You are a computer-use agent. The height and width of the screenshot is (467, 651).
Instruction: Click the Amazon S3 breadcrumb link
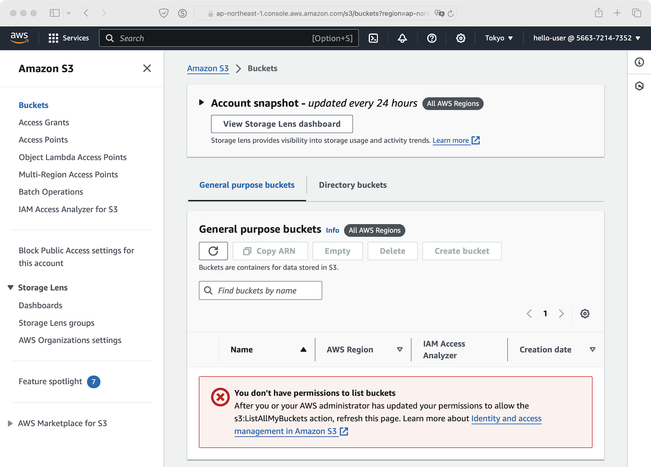[208, 69]
